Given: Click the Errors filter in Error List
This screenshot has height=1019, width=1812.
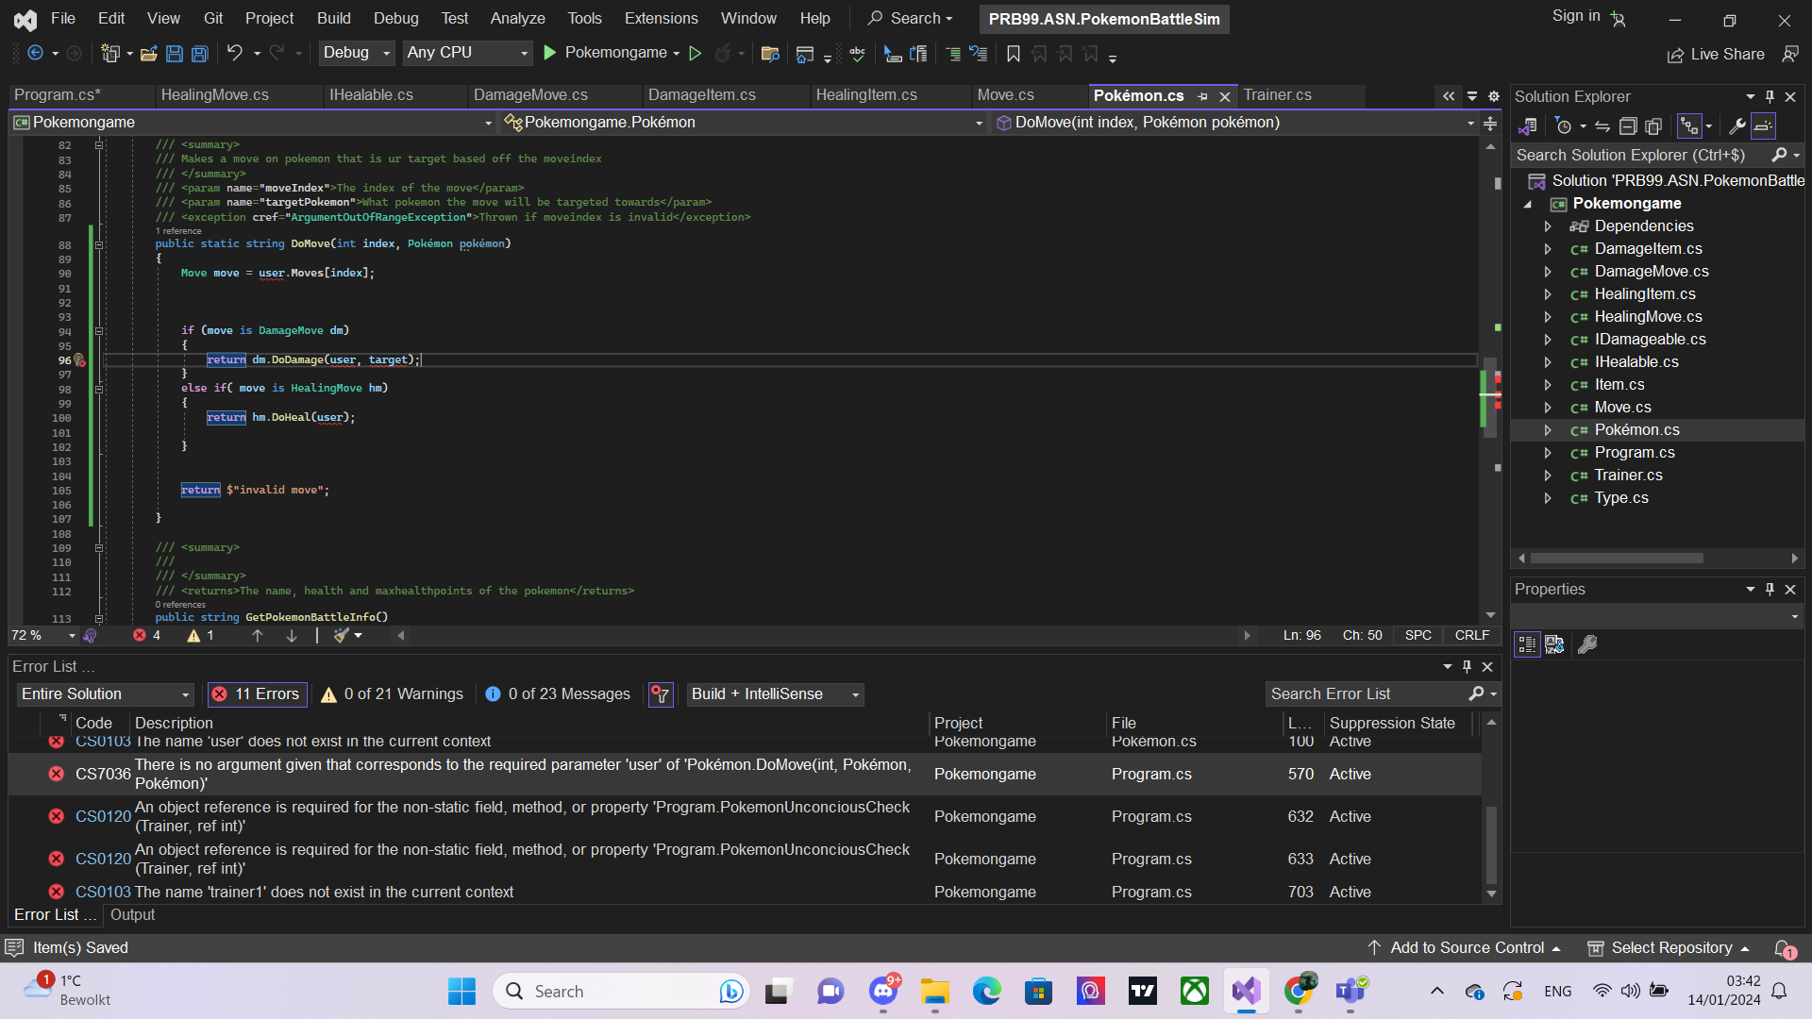Looking at the screenshot, I should [256, 694].
